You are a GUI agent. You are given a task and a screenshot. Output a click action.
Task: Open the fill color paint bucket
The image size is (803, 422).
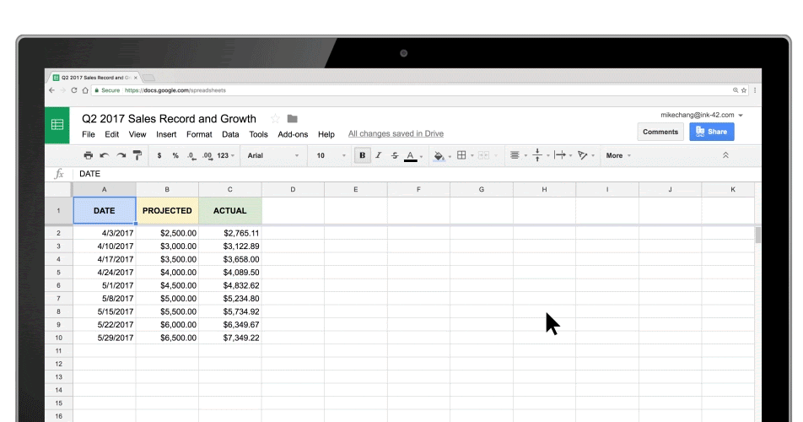tap(439, 155)
